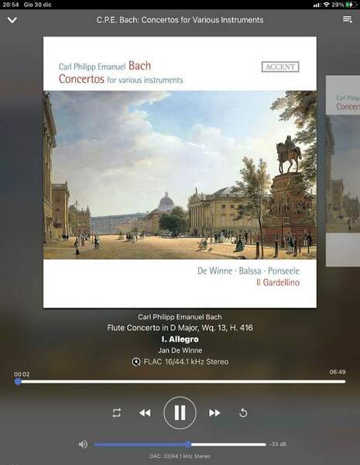360x465 pixels.
Task: Pause the current playback
Action: click(180, 413)
